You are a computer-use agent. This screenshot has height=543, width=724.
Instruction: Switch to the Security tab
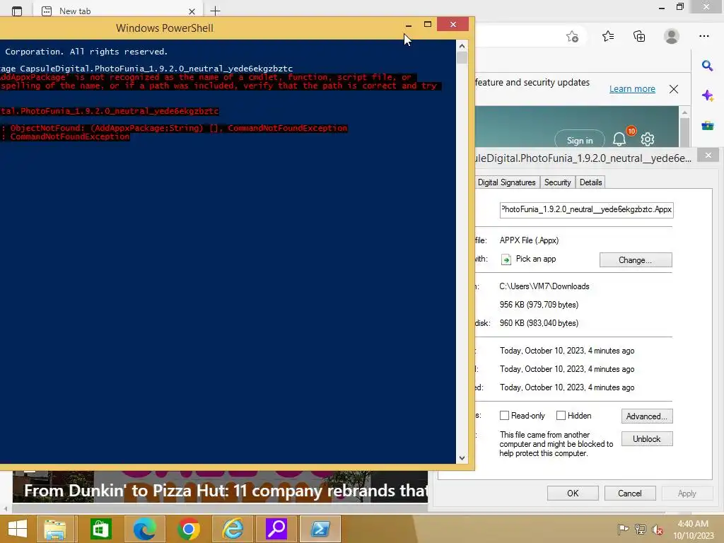point(557,182)
